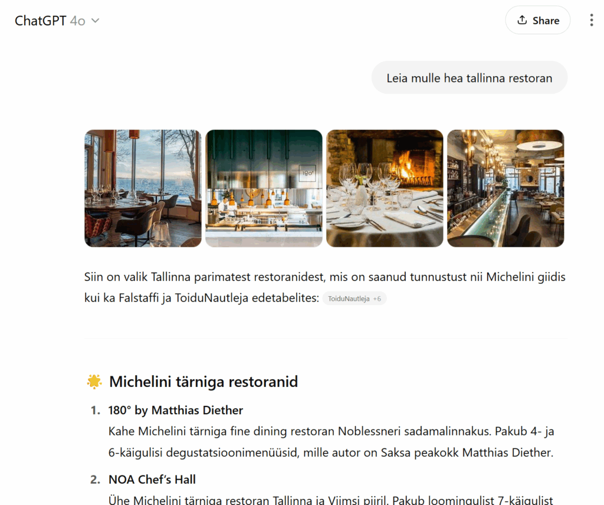
Task: Click the ToiduNautleja +6 source citation chip
Action: point(354,299)
